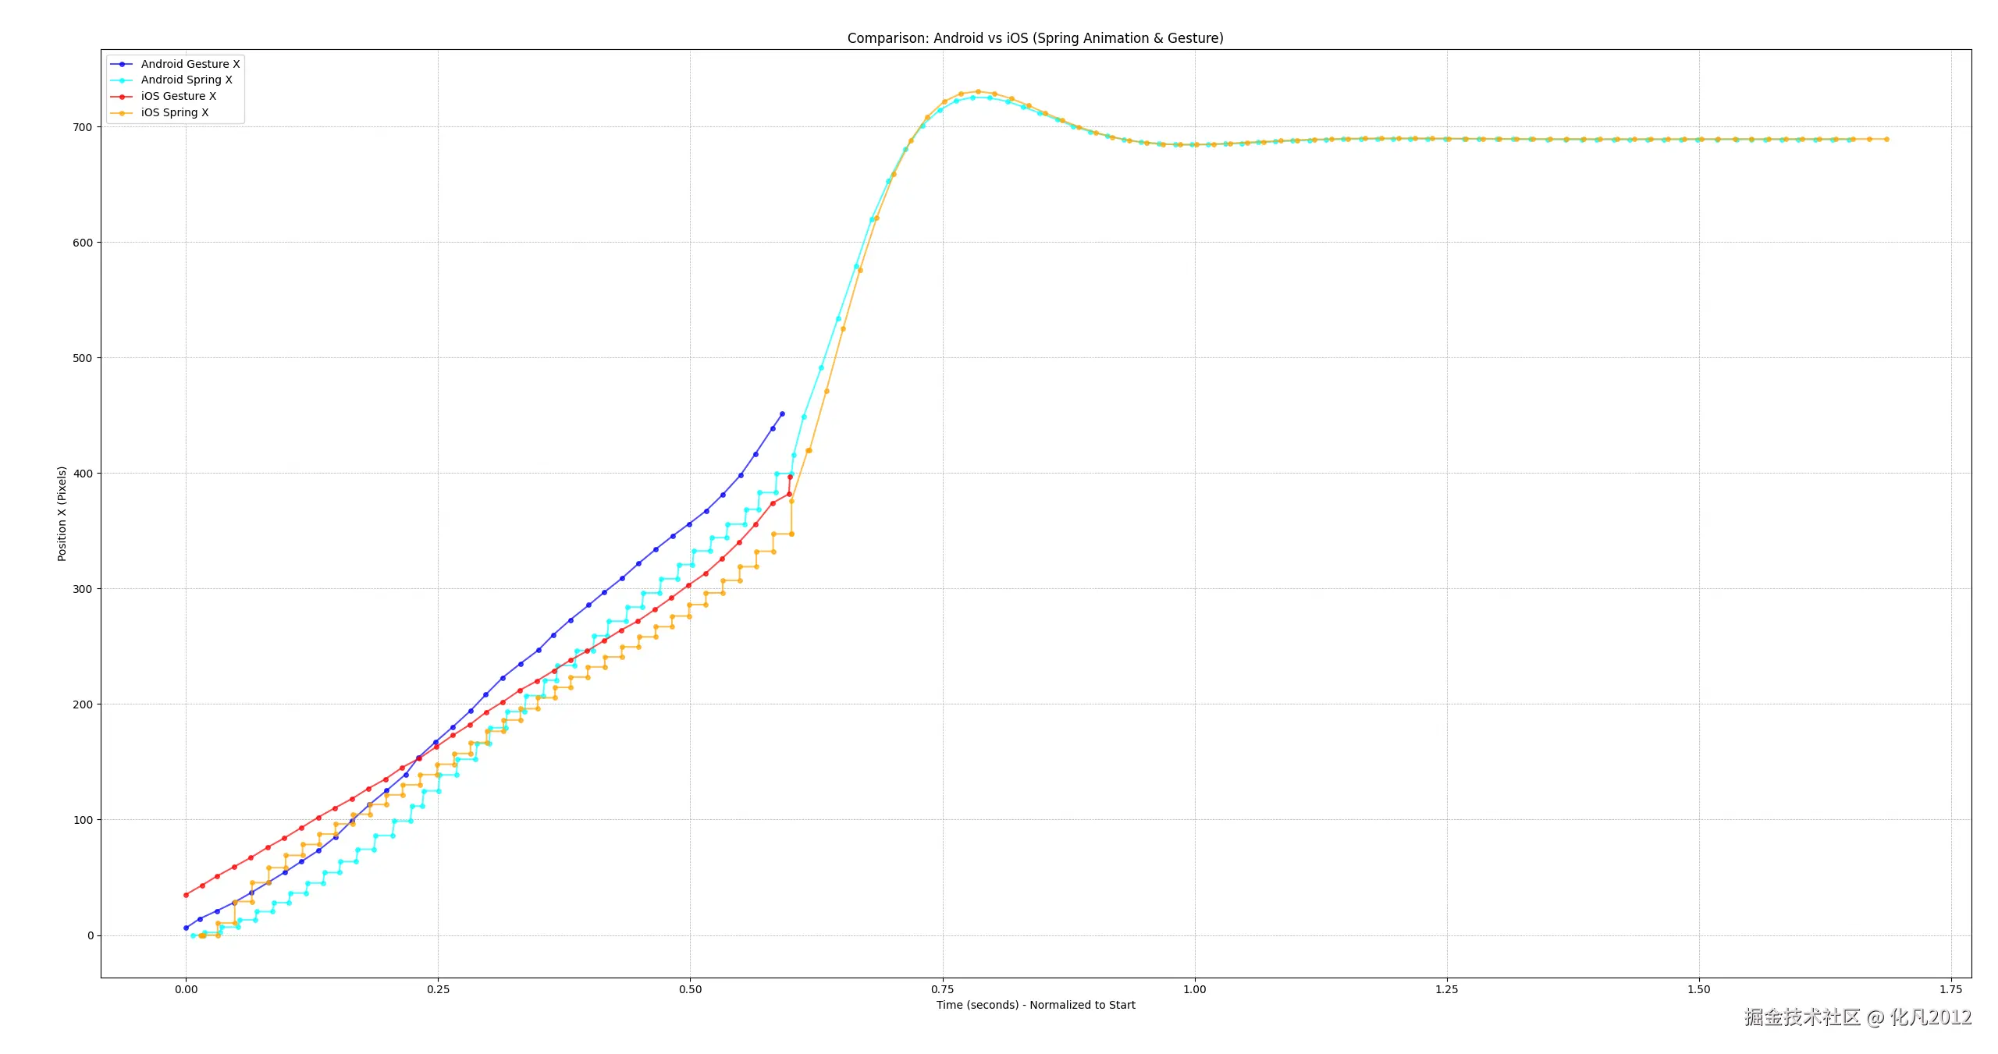This screenshot has width=1998, height=1054.
Task: Click the x-axis label Time (seconds)
Action: (x=1035, y=1005)
